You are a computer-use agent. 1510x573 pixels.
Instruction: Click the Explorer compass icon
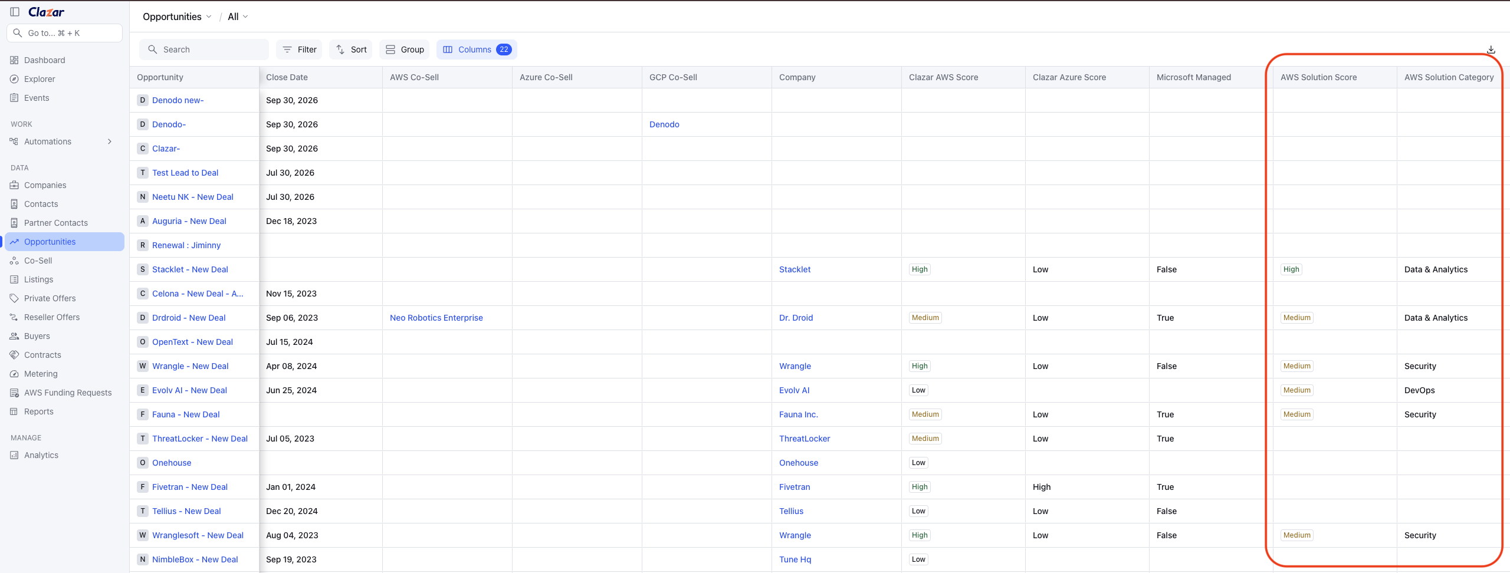[x=14, y=79]
